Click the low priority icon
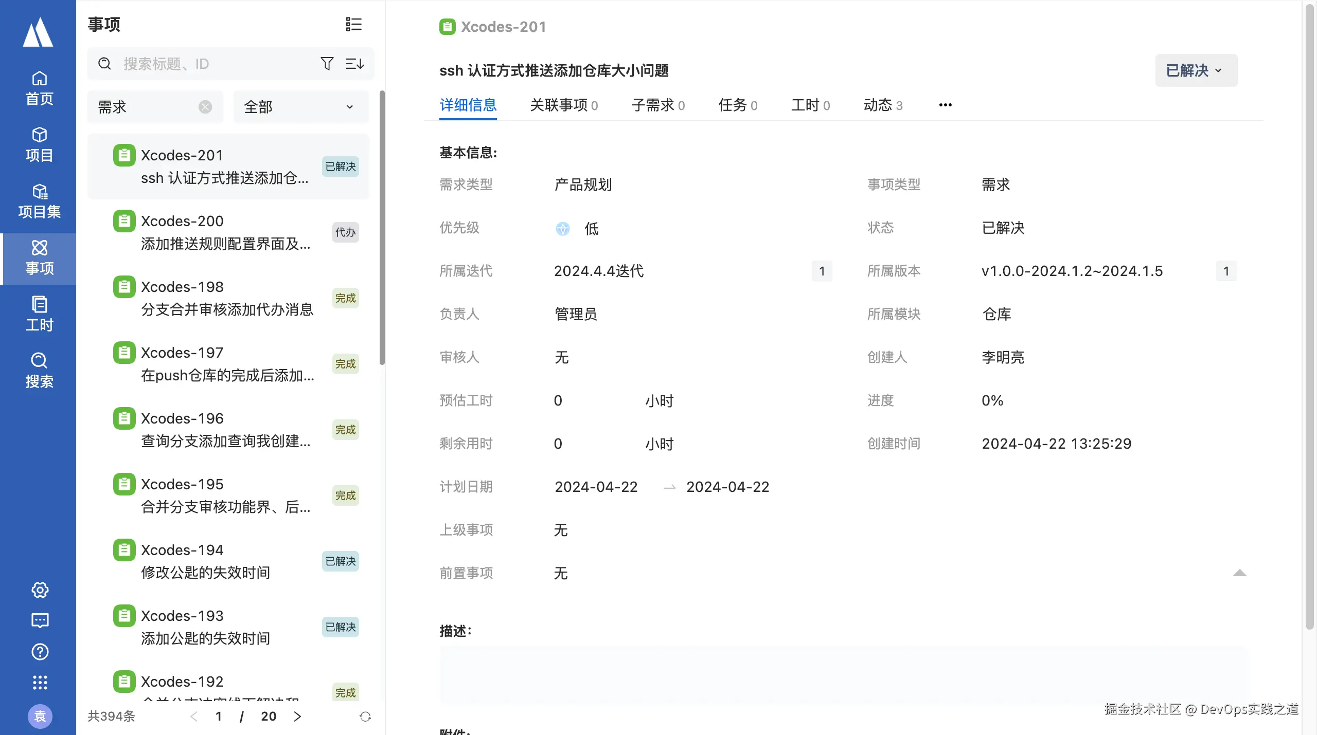 (563, 228)
